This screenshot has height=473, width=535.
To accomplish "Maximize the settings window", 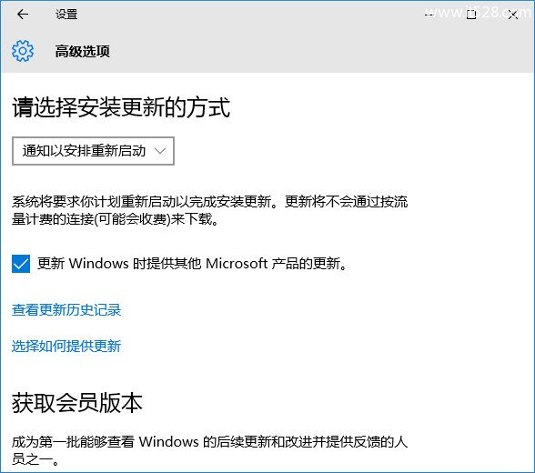I will point(471,15).
